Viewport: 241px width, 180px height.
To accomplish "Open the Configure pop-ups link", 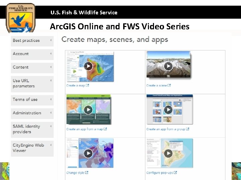I will click(x=160, y=173).
